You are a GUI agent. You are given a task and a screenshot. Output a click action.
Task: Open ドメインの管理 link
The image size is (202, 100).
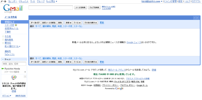point(170,2)
